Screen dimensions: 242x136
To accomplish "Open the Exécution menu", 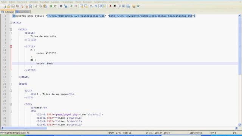I will point(87,2).
